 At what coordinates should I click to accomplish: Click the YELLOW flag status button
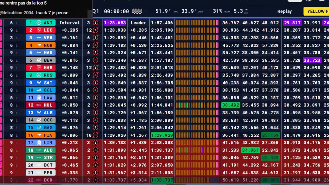(316, 11)
